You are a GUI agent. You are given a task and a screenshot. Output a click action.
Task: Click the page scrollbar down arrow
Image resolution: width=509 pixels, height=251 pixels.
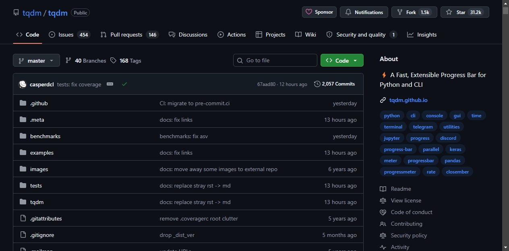click(505, 247)
